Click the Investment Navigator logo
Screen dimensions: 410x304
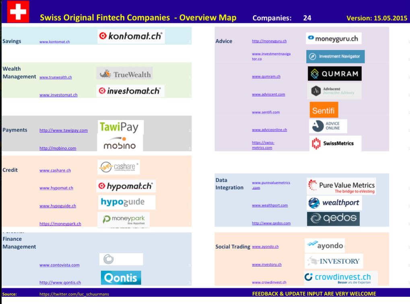[x=336, y=56]
